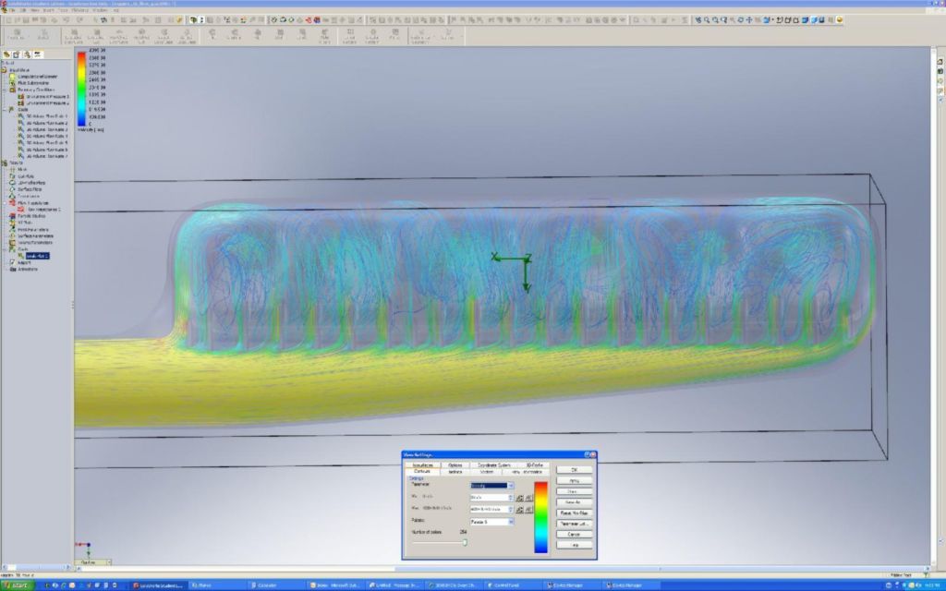Image resolution: width=946 pixels, height=591 pixels.
Task: Switch to the Isosurfaces tab in dialog
Action: pyautogui.click(x=423, y=464)
